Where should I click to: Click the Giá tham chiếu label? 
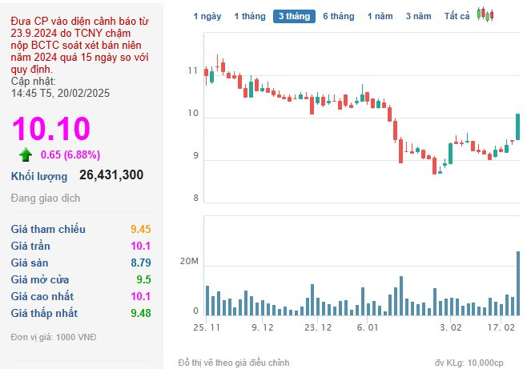tap(48, 229)
